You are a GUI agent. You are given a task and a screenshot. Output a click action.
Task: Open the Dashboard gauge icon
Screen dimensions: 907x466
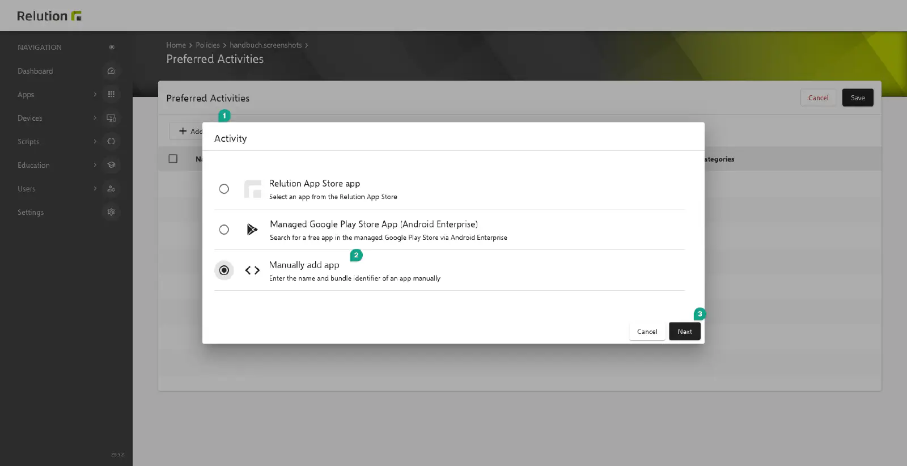(111, 71)
